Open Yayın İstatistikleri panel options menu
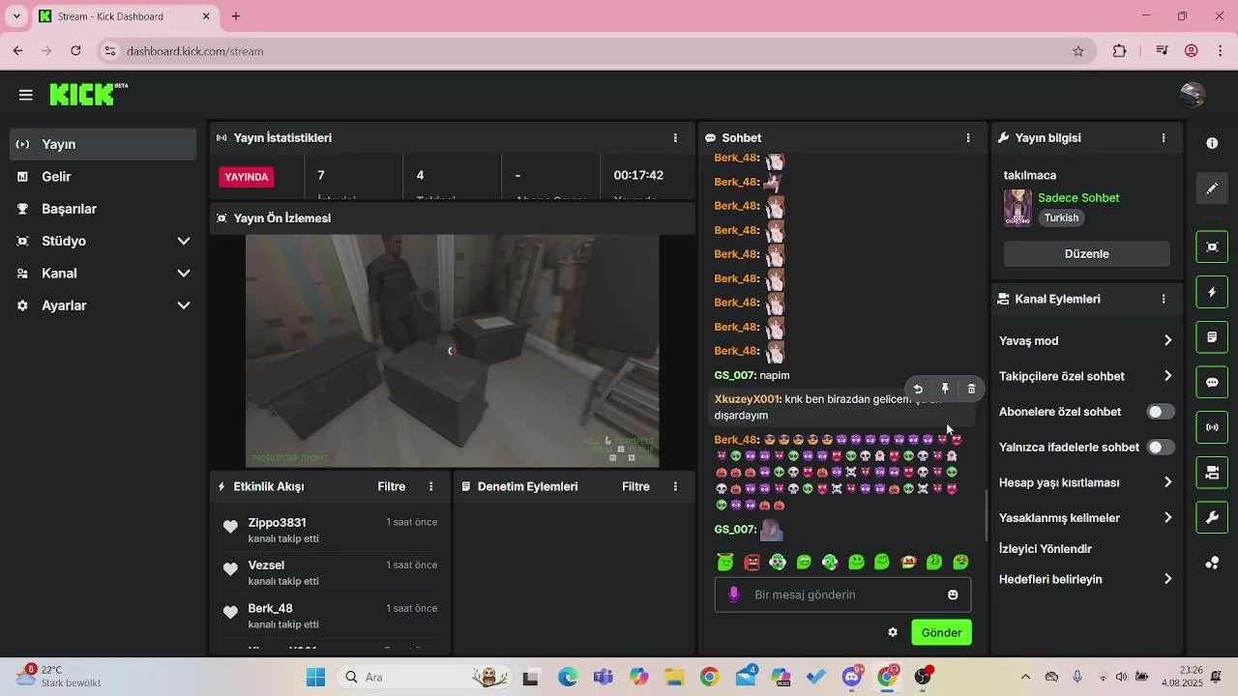1238x696 pixels. [675, 138]
